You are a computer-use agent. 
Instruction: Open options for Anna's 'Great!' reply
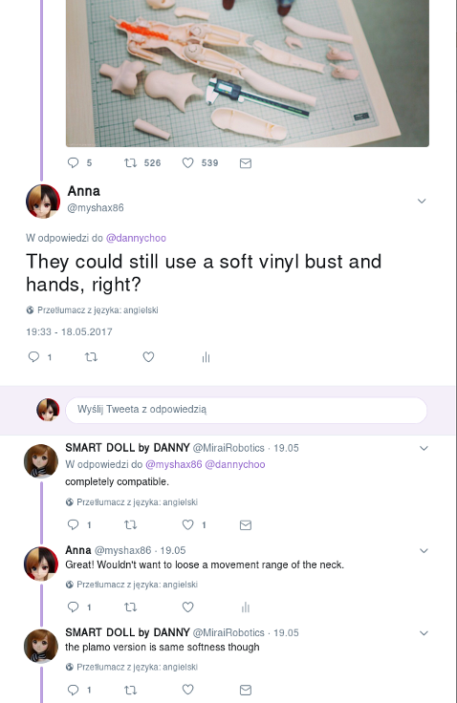coord(424,550)
